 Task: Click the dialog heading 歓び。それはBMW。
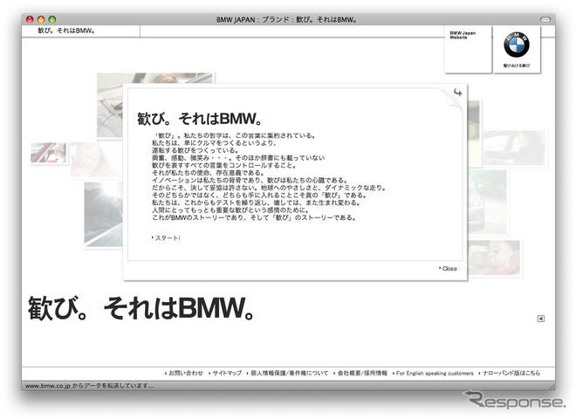(x=200, y=119)
